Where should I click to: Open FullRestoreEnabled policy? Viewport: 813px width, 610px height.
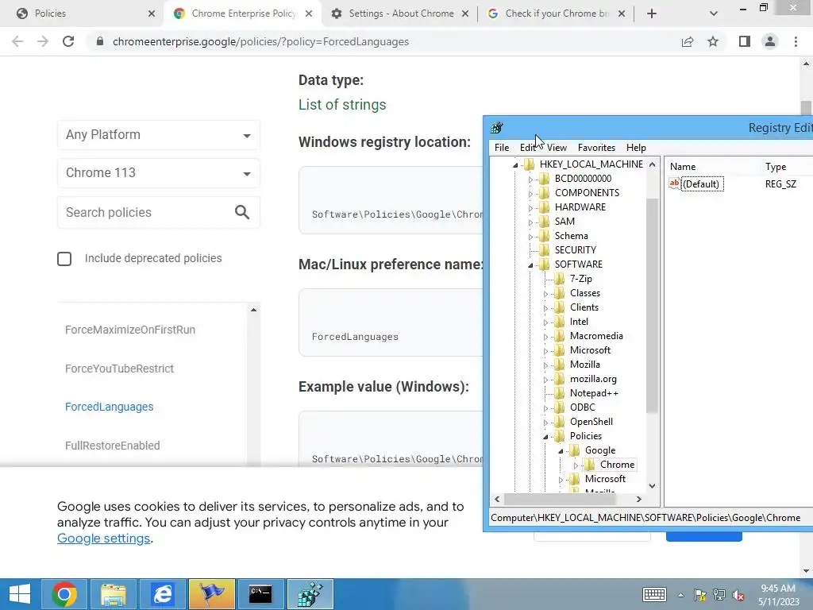(112, 446)
